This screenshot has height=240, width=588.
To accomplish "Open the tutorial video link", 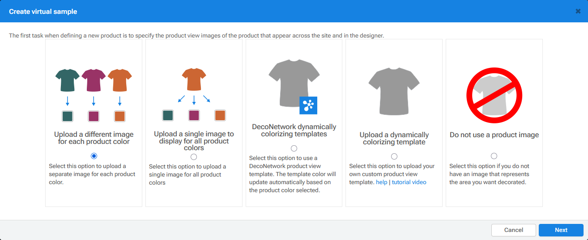I will [x=409, y=182].
